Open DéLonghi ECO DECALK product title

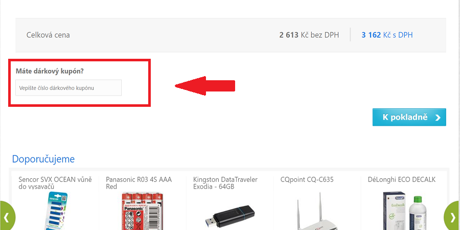402,179
